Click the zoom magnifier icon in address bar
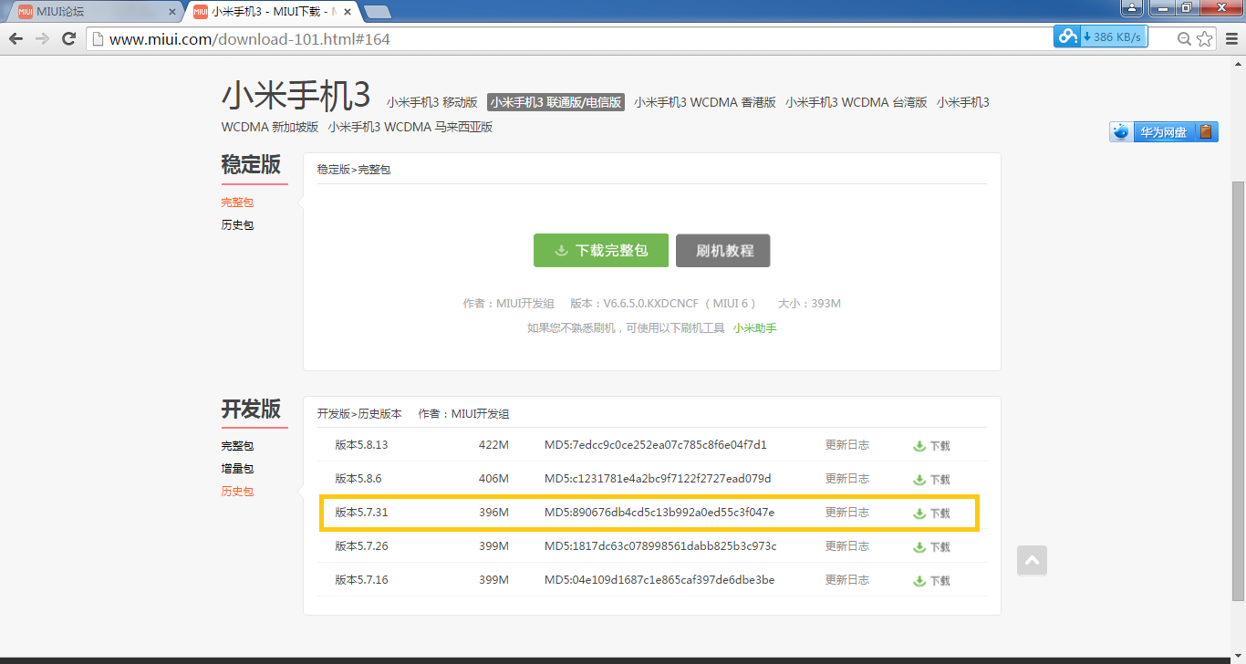The height and width of the screenshot is (664, 1246). click(1184, 38)
